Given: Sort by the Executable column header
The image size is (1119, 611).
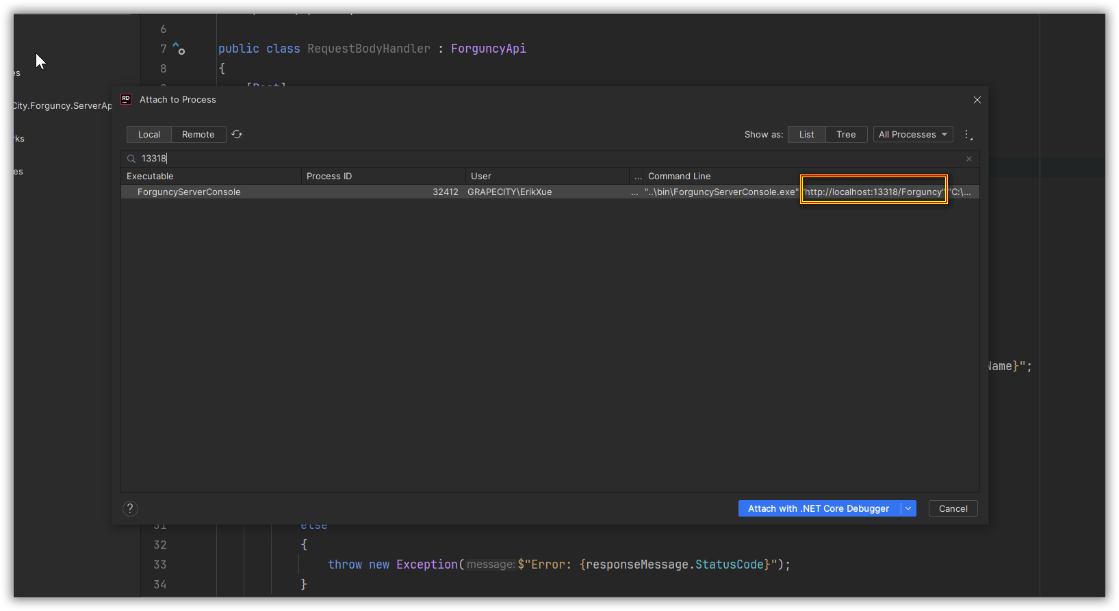Looking at the screenshot, I should 150,177.
